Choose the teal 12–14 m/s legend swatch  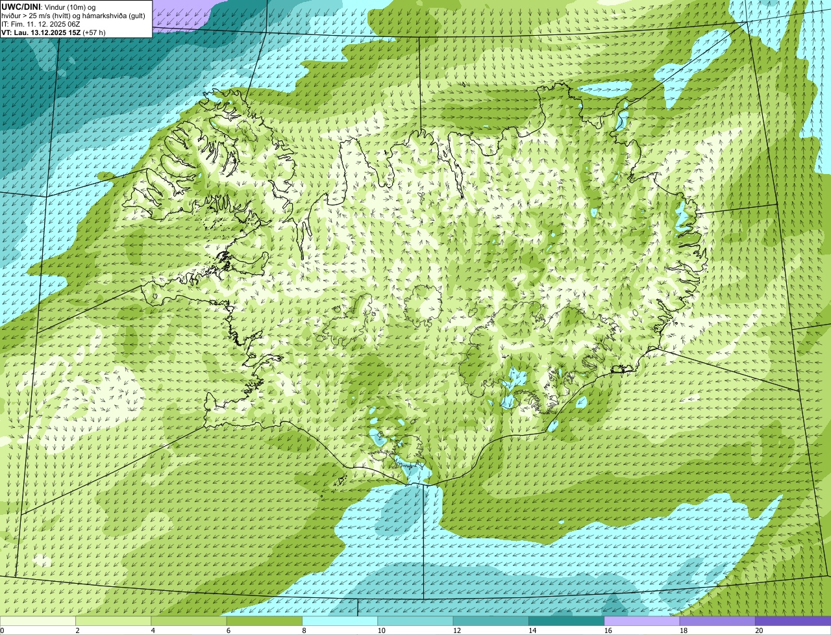click(x=491, y=621)
